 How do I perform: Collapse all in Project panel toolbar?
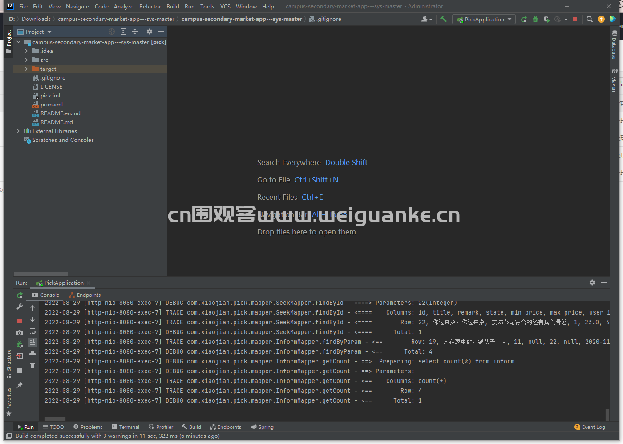tap(135, 32)
